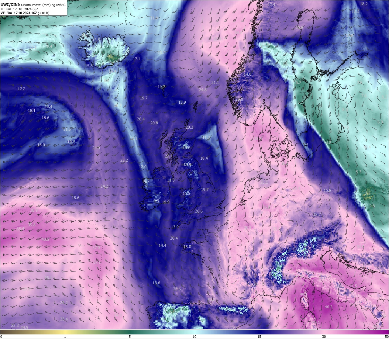
Task: Click the 20.6 value over southern England
Action: 199,211
